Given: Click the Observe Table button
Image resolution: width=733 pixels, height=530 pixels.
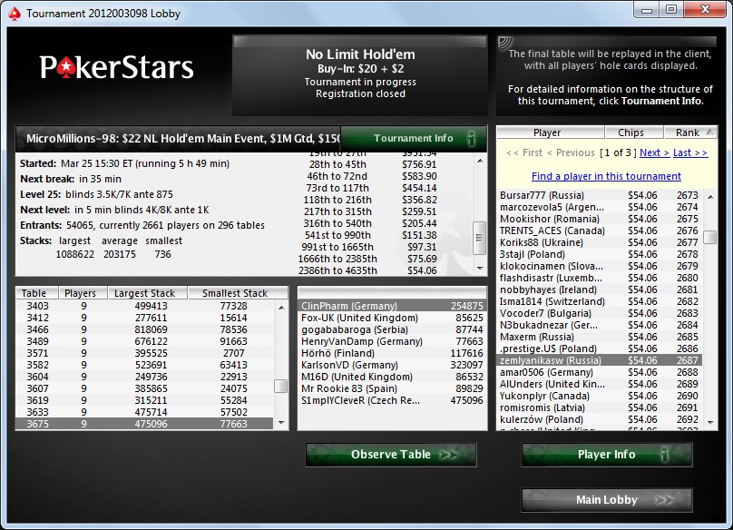Looking at the screenshot, I should (x=391, y=455).
